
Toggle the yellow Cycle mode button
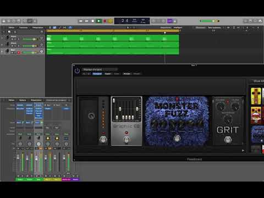110,21
